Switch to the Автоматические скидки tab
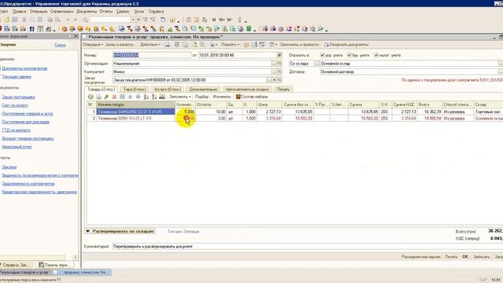The height and width of the screenshot is (283, 503). [x=247, y=89]
